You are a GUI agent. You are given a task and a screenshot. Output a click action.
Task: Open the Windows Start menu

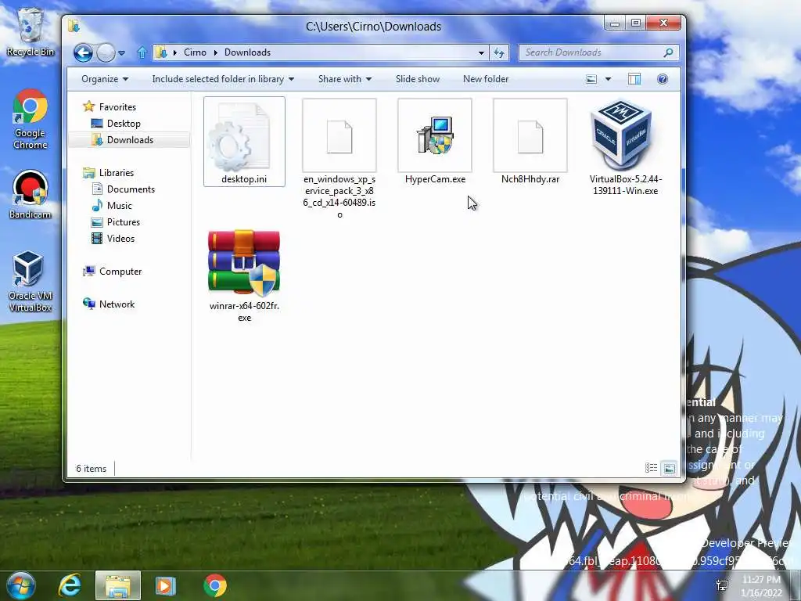pyautogui.click(x=21, y=585)
